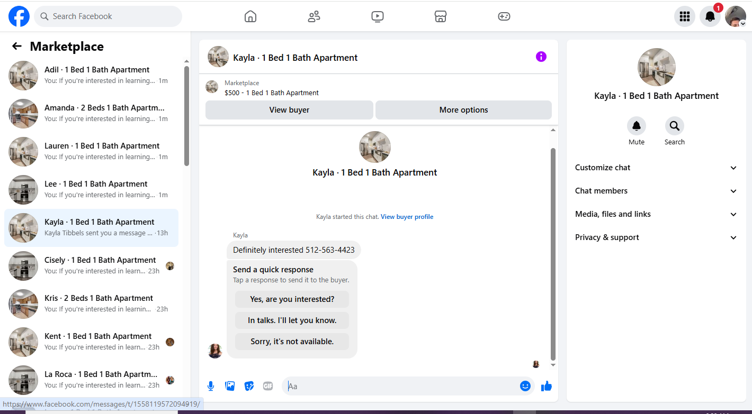
Task: Open the Watch video icon
Action: (377, 16)
